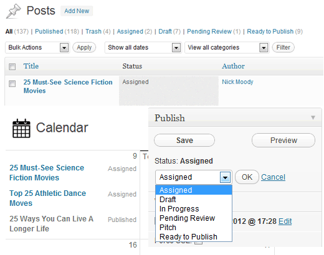This screenshot has height=255, width=324.
Task: Click the Save button in Publish box
Action: pyautogui.click(x=184, y=141)
